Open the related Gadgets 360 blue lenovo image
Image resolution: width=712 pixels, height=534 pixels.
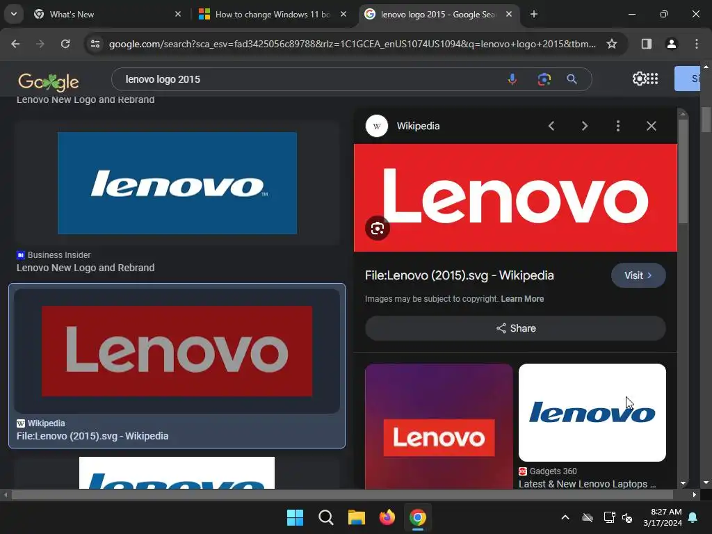point(592,412)
